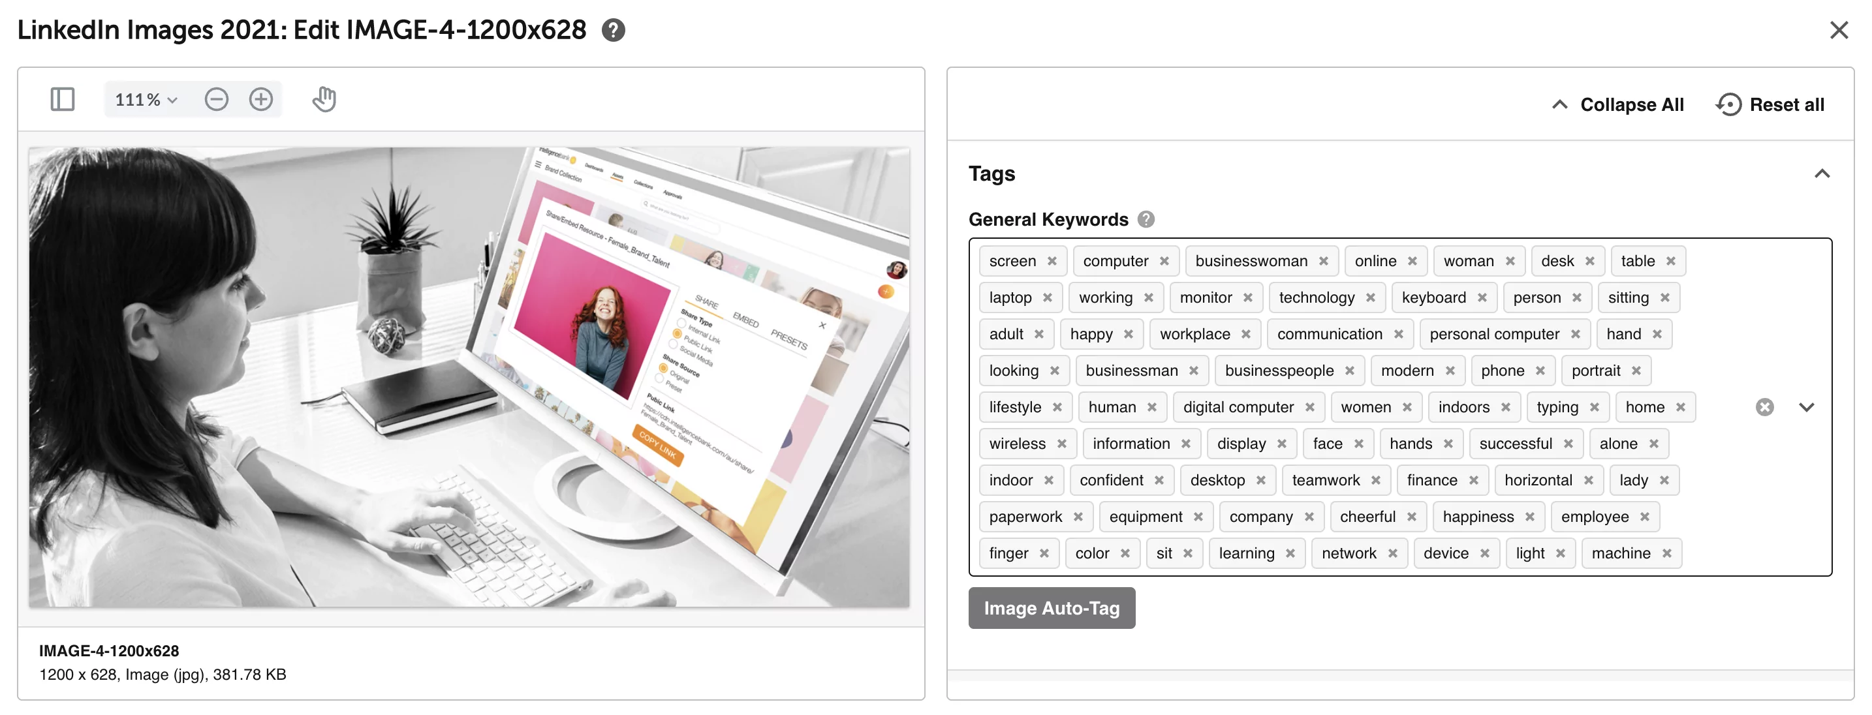Click Reset all tags option

point(1771,104)
